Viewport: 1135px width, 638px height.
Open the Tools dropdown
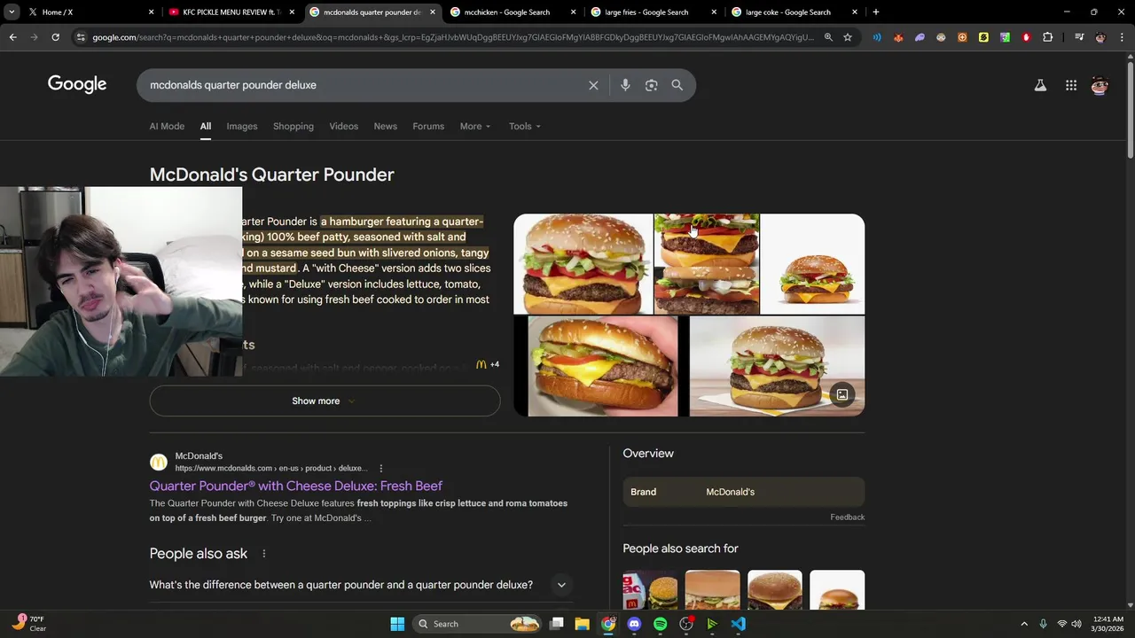coord(524,126)
